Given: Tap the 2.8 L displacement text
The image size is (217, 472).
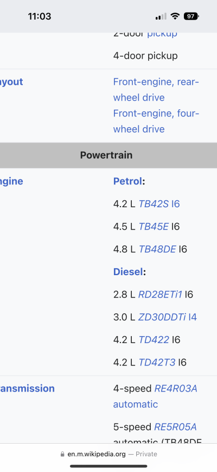Looking at the screenshot, I should pos(124,294).
